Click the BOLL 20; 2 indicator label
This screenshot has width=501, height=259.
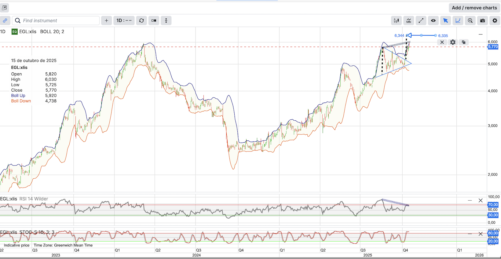[52, 31]
